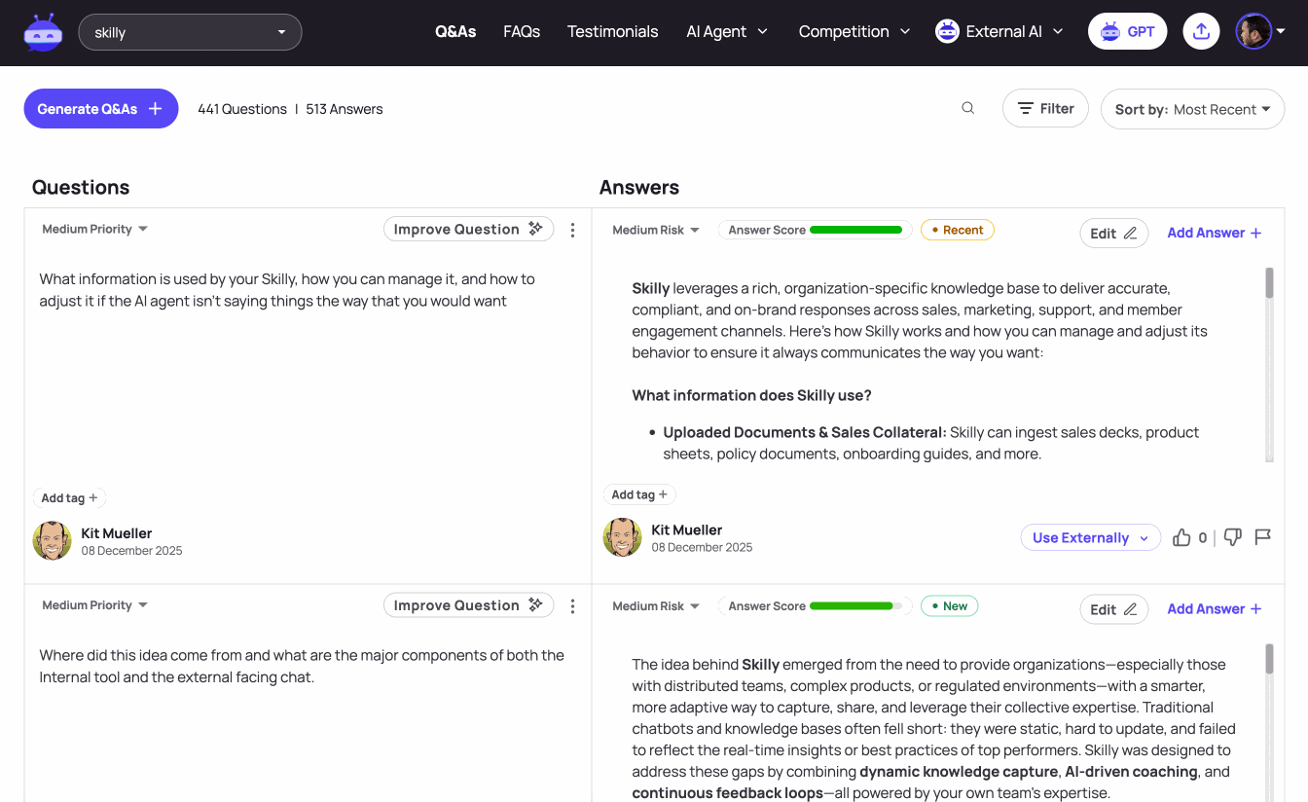Add tag to the first question
Viewport: 1308px width, 802px height.
69,498
